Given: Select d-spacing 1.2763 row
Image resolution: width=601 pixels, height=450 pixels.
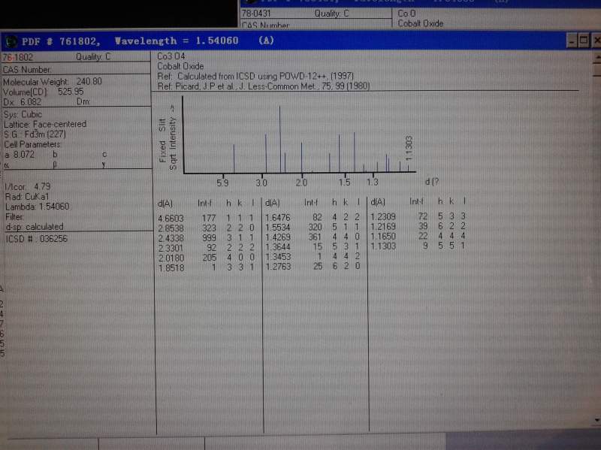Looking at the screenshot, I should [x=313, y=266].
